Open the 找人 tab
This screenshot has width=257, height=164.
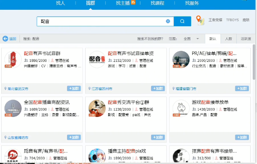60,3
